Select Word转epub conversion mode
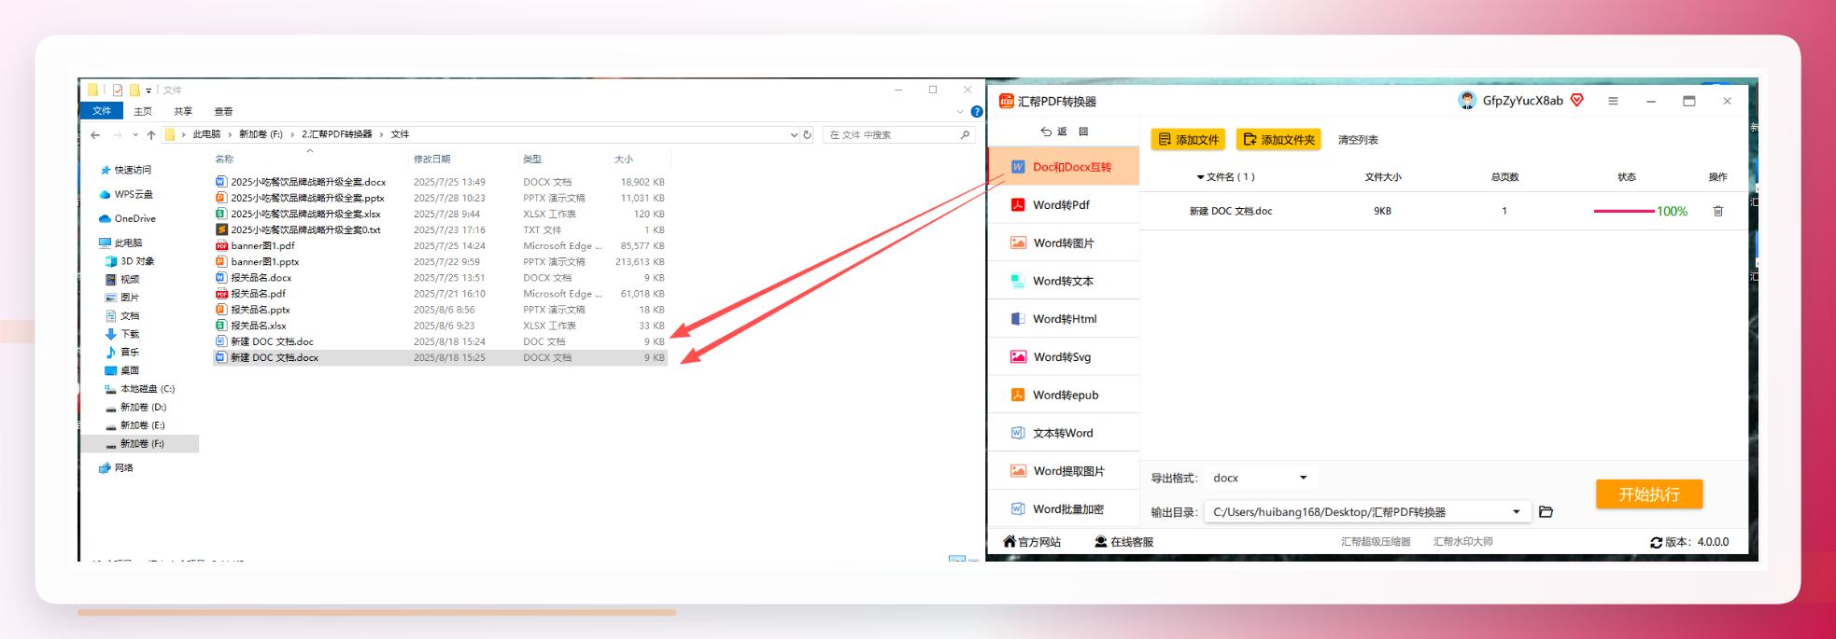The height and width of the screenshot is (639, 1836). pos(1064,396)
